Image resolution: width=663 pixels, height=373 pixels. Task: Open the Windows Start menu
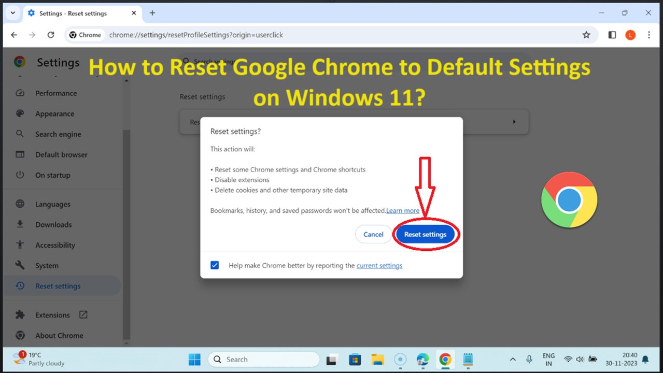click(194, 360)
